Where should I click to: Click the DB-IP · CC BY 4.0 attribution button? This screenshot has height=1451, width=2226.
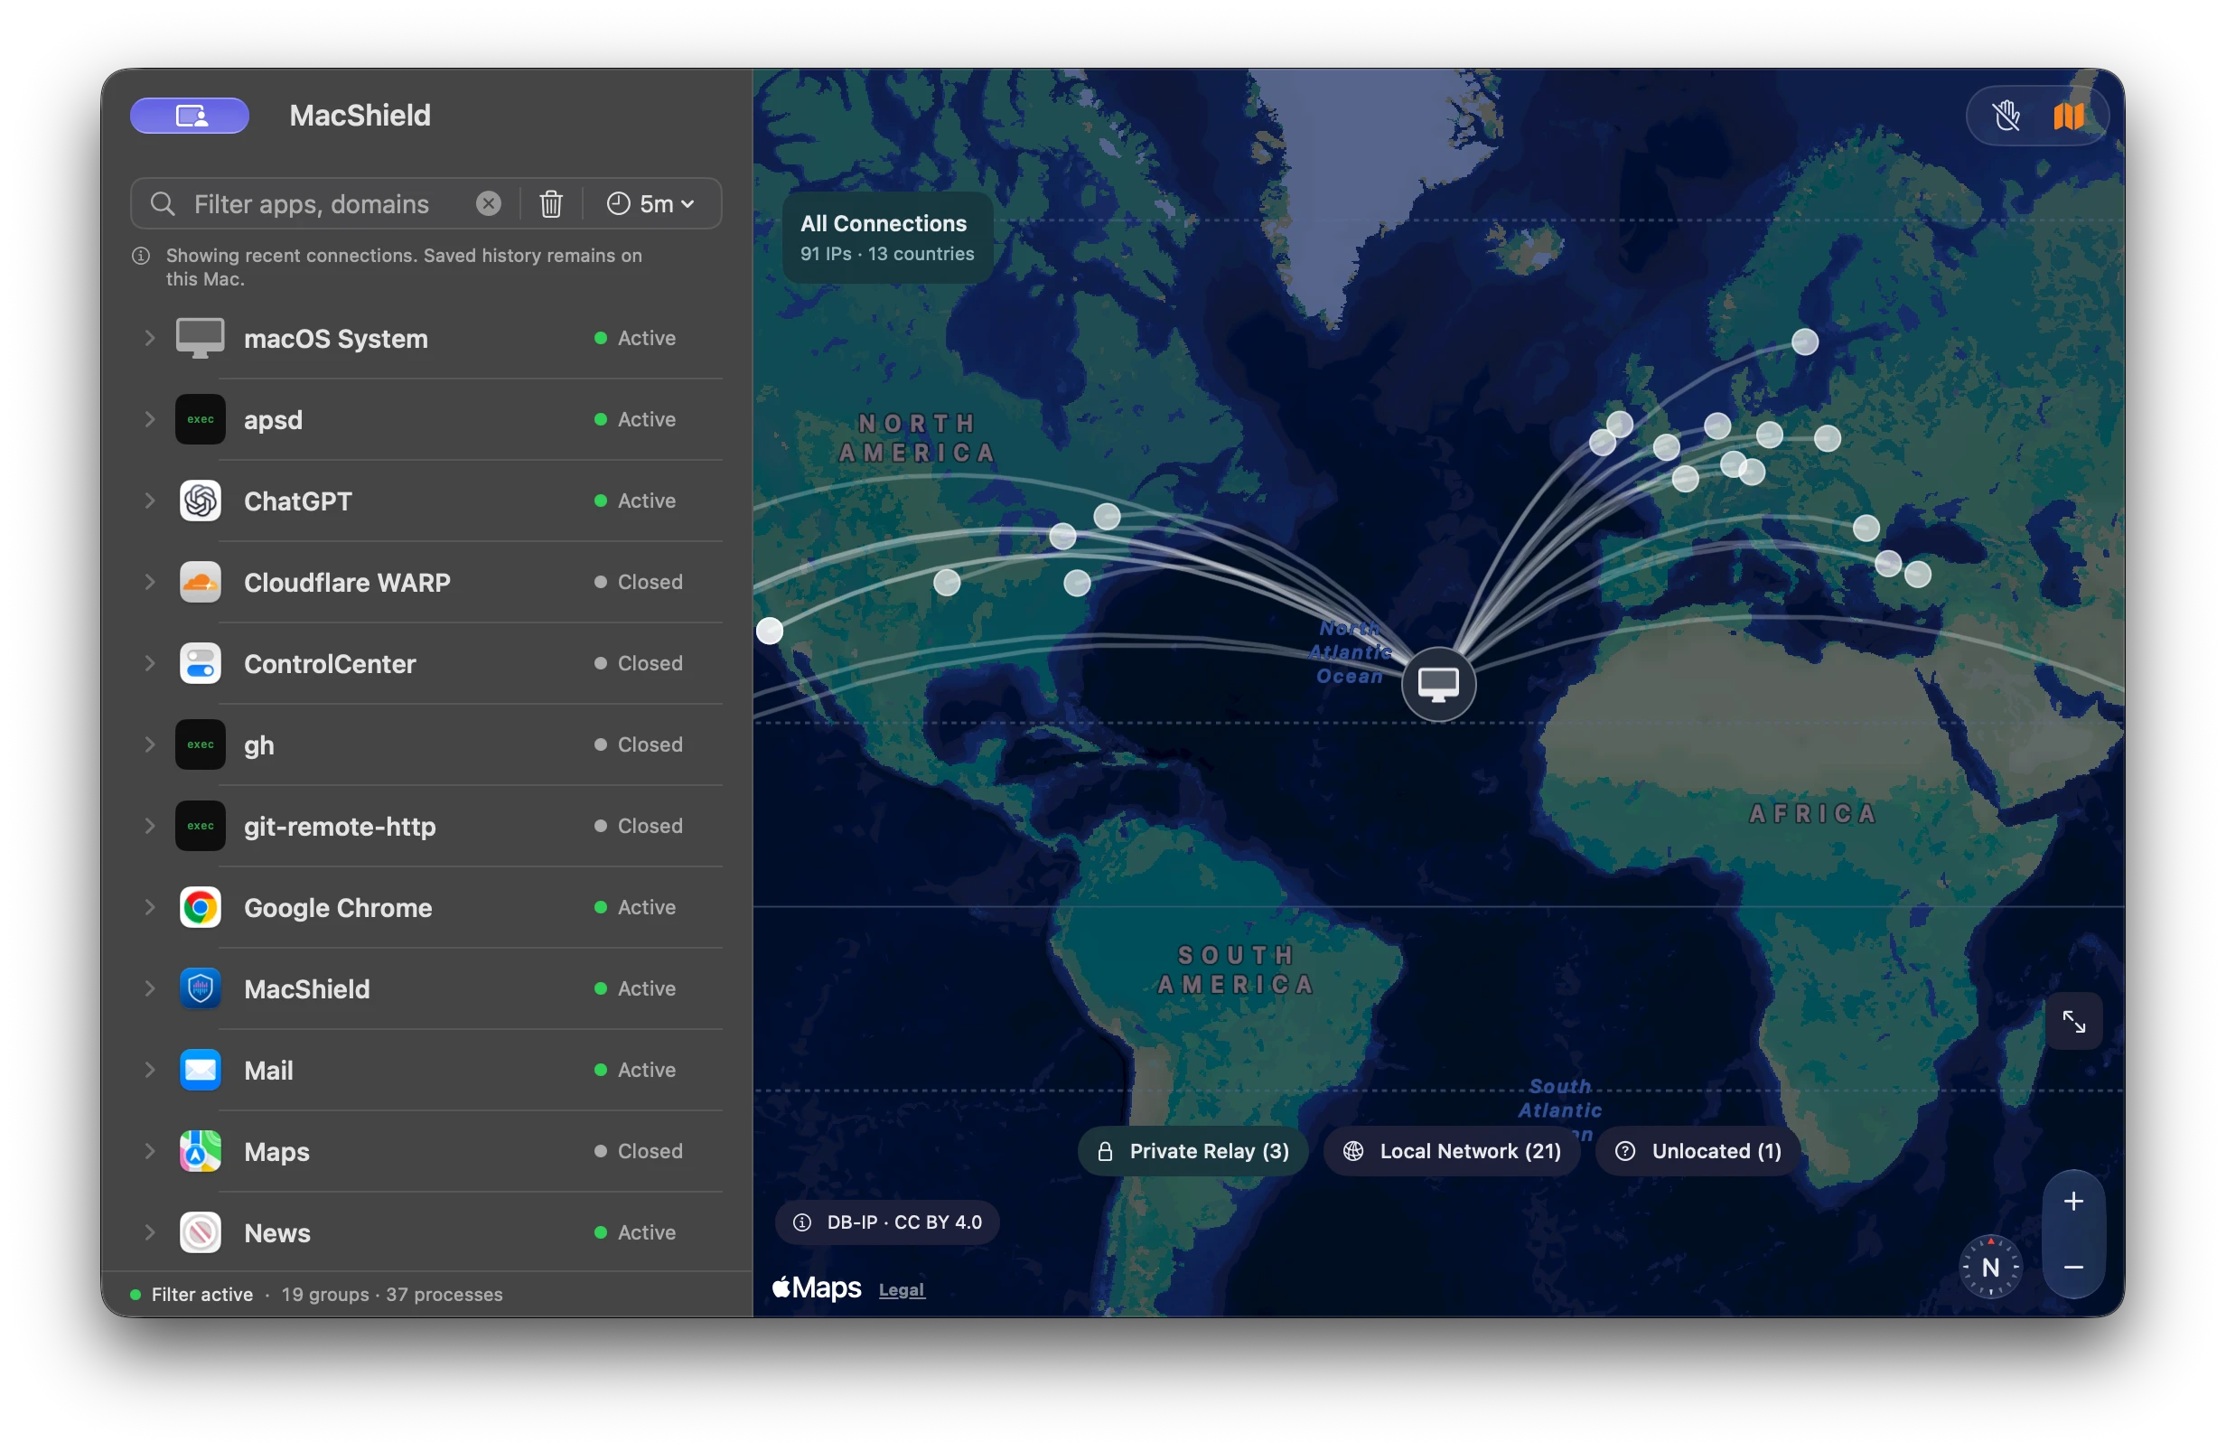(886, 1222)
